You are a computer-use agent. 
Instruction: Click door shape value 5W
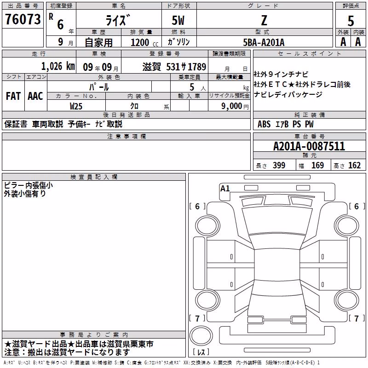[x=178, y=20]
